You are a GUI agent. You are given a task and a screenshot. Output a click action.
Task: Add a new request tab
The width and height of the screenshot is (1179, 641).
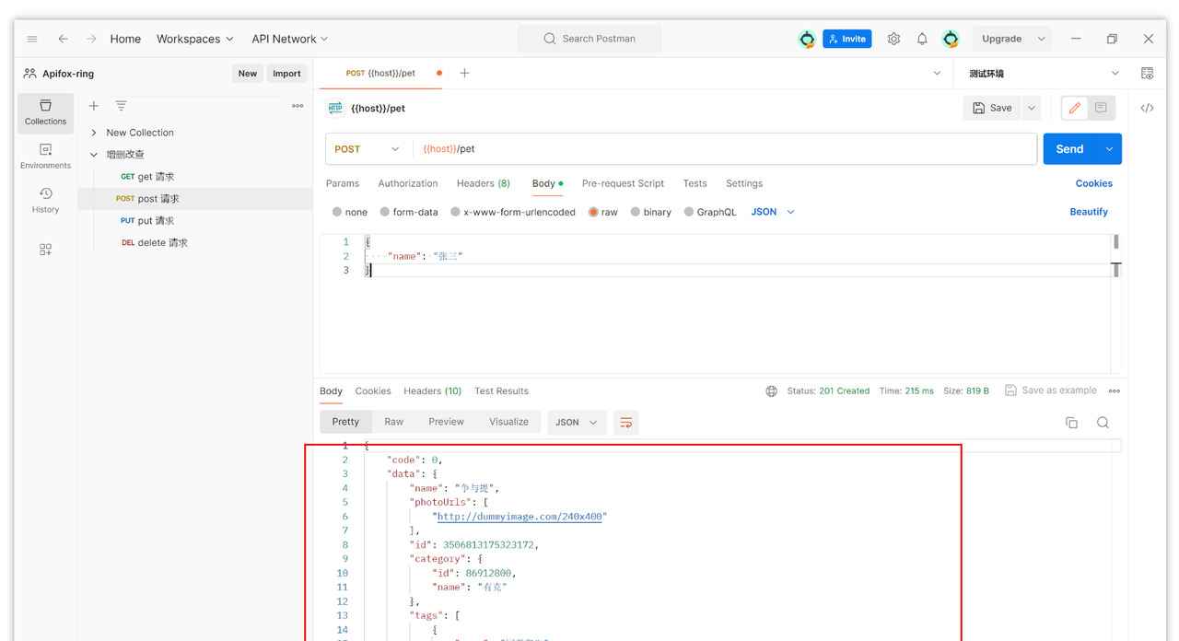pyautogui.click(x=464, y=73)
